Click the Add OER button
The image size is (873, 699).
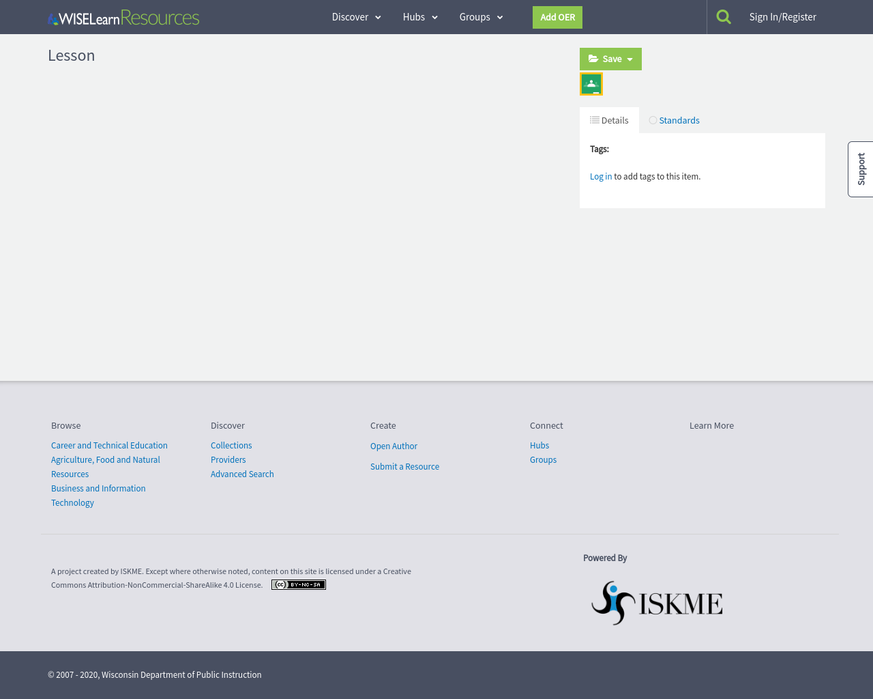click(557, 17)
